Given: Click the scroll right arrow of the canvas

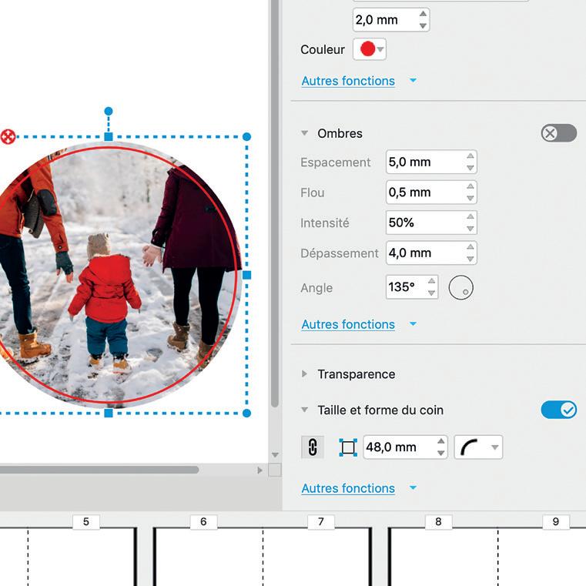Looking at the screenshot, I should (260, 470).
